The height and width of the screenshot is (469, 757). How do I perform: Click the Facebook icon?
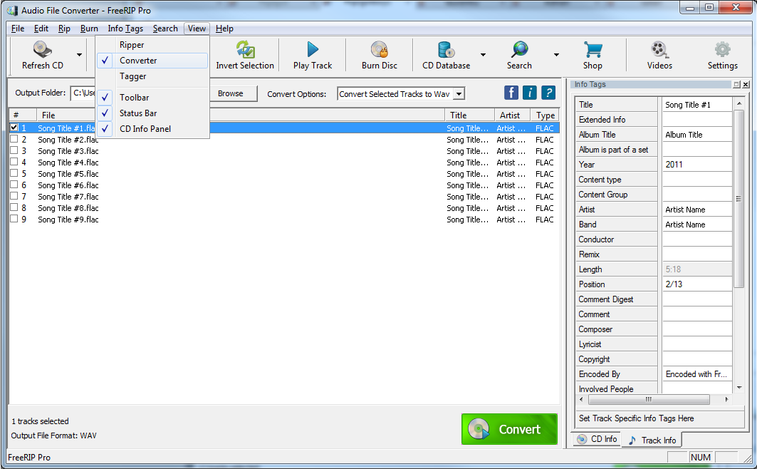pos(511,92)
